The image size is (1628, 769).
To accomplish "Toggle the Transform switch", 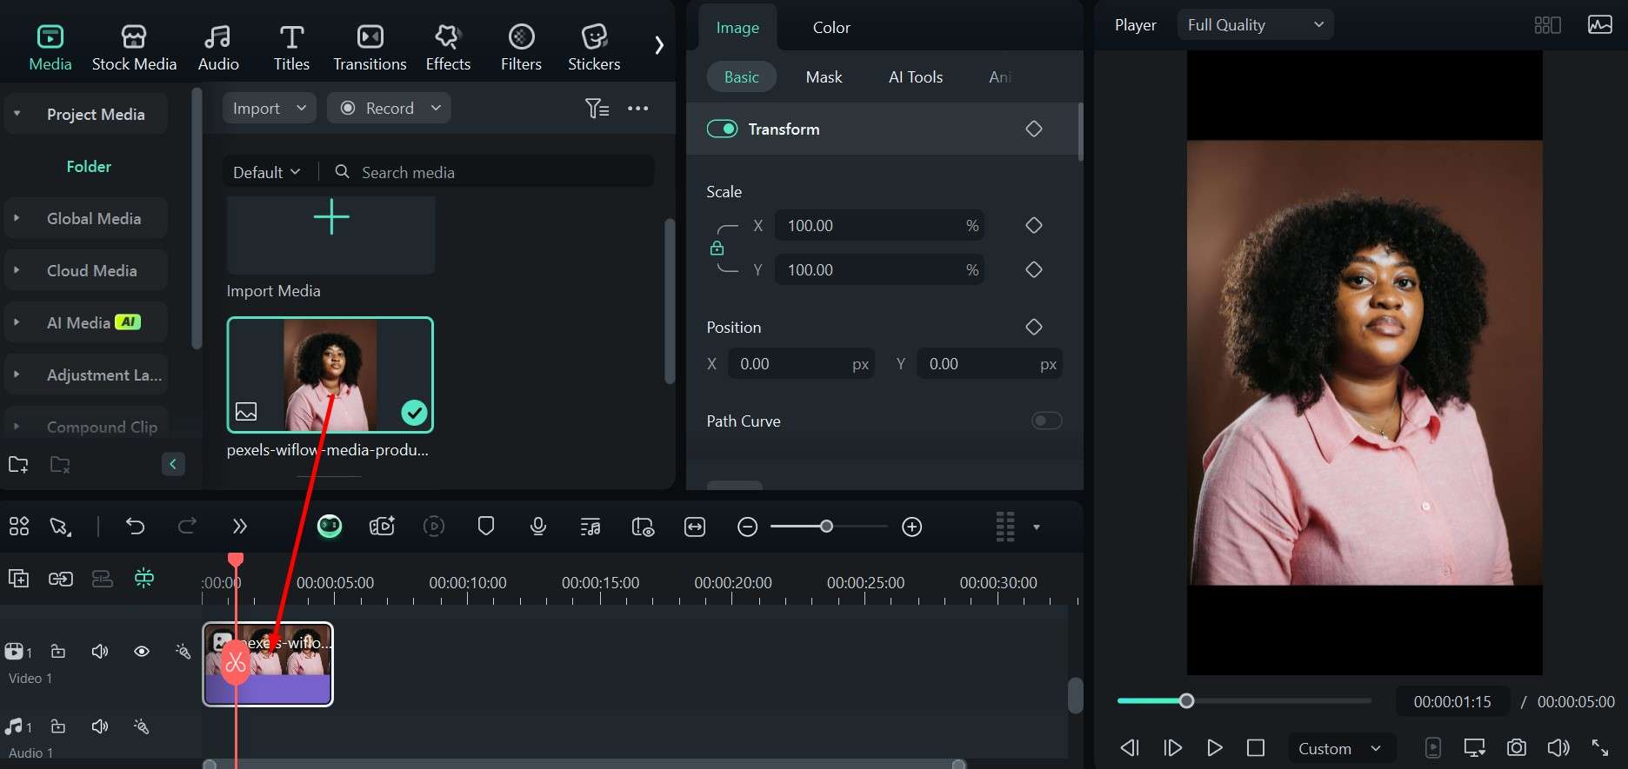I will (722, 129).
